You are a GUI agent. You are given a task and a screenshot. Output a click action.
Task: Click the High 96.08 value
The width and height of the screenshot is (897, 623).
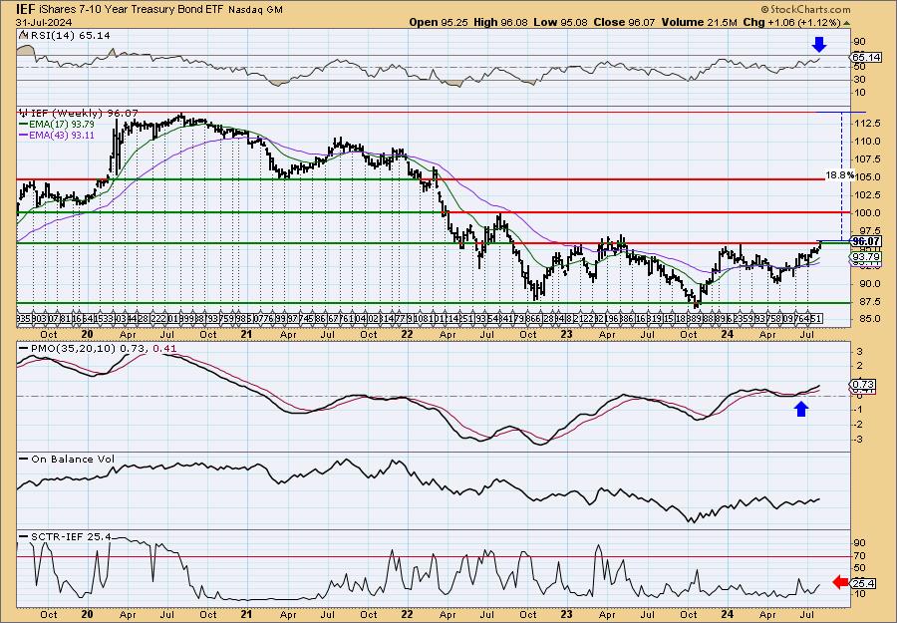(x=500, y=22)
